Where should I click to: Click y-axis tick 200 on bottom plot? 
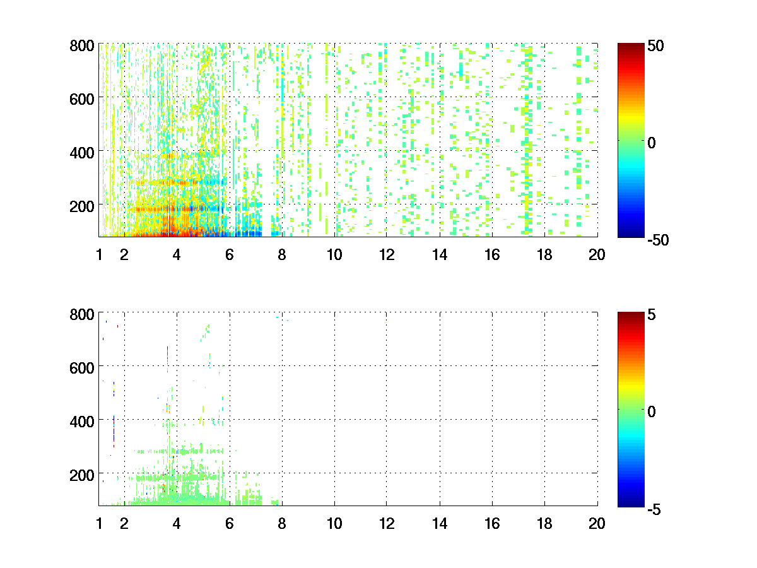click(x=83, y=475)
